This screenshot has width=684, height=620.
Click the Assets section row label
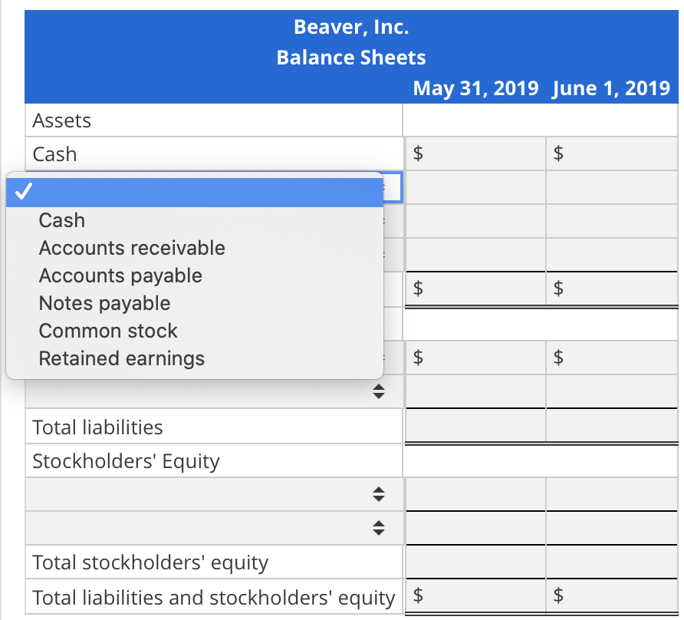pyautogui.click(x=61, y=120)
